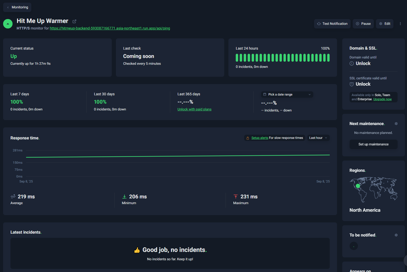Click Unlock with paid plans link
The image size is (407, 272).
point(194,109)
